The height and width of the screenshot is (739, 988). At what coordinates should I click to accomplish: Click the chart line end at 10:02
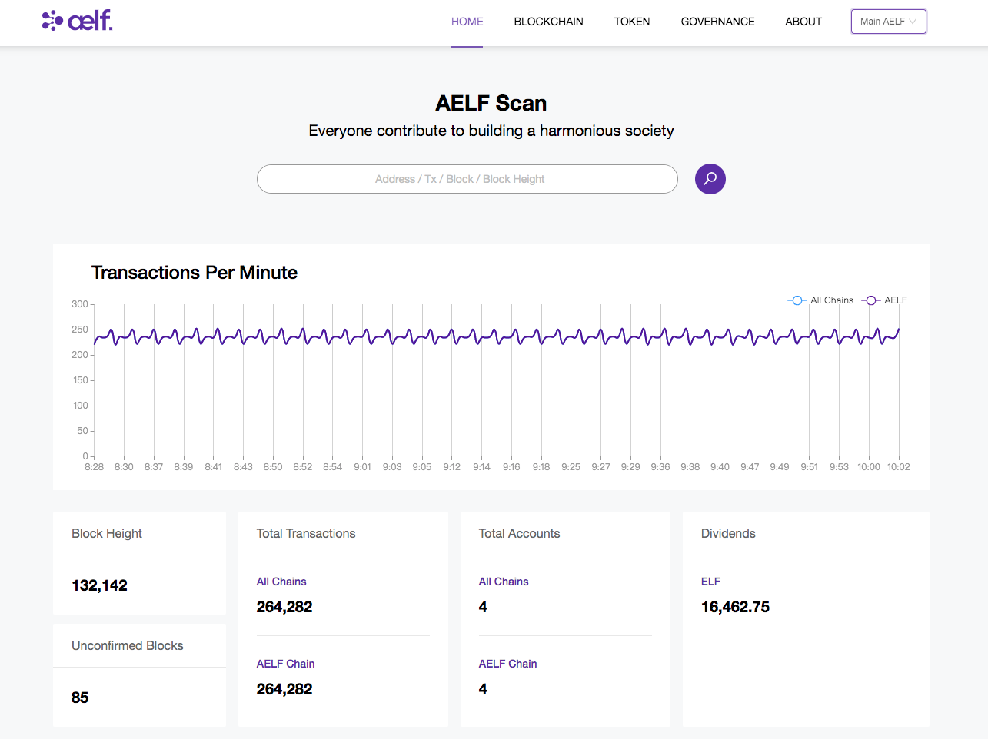899,330
